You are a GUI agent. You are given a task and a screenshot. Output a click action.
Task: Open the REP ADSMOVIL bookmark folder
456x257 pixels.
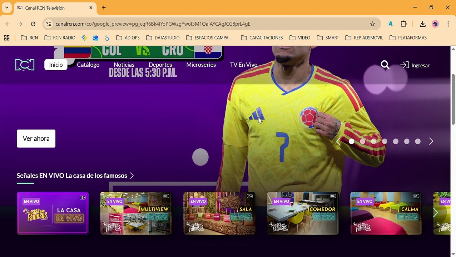click(364, 37)
